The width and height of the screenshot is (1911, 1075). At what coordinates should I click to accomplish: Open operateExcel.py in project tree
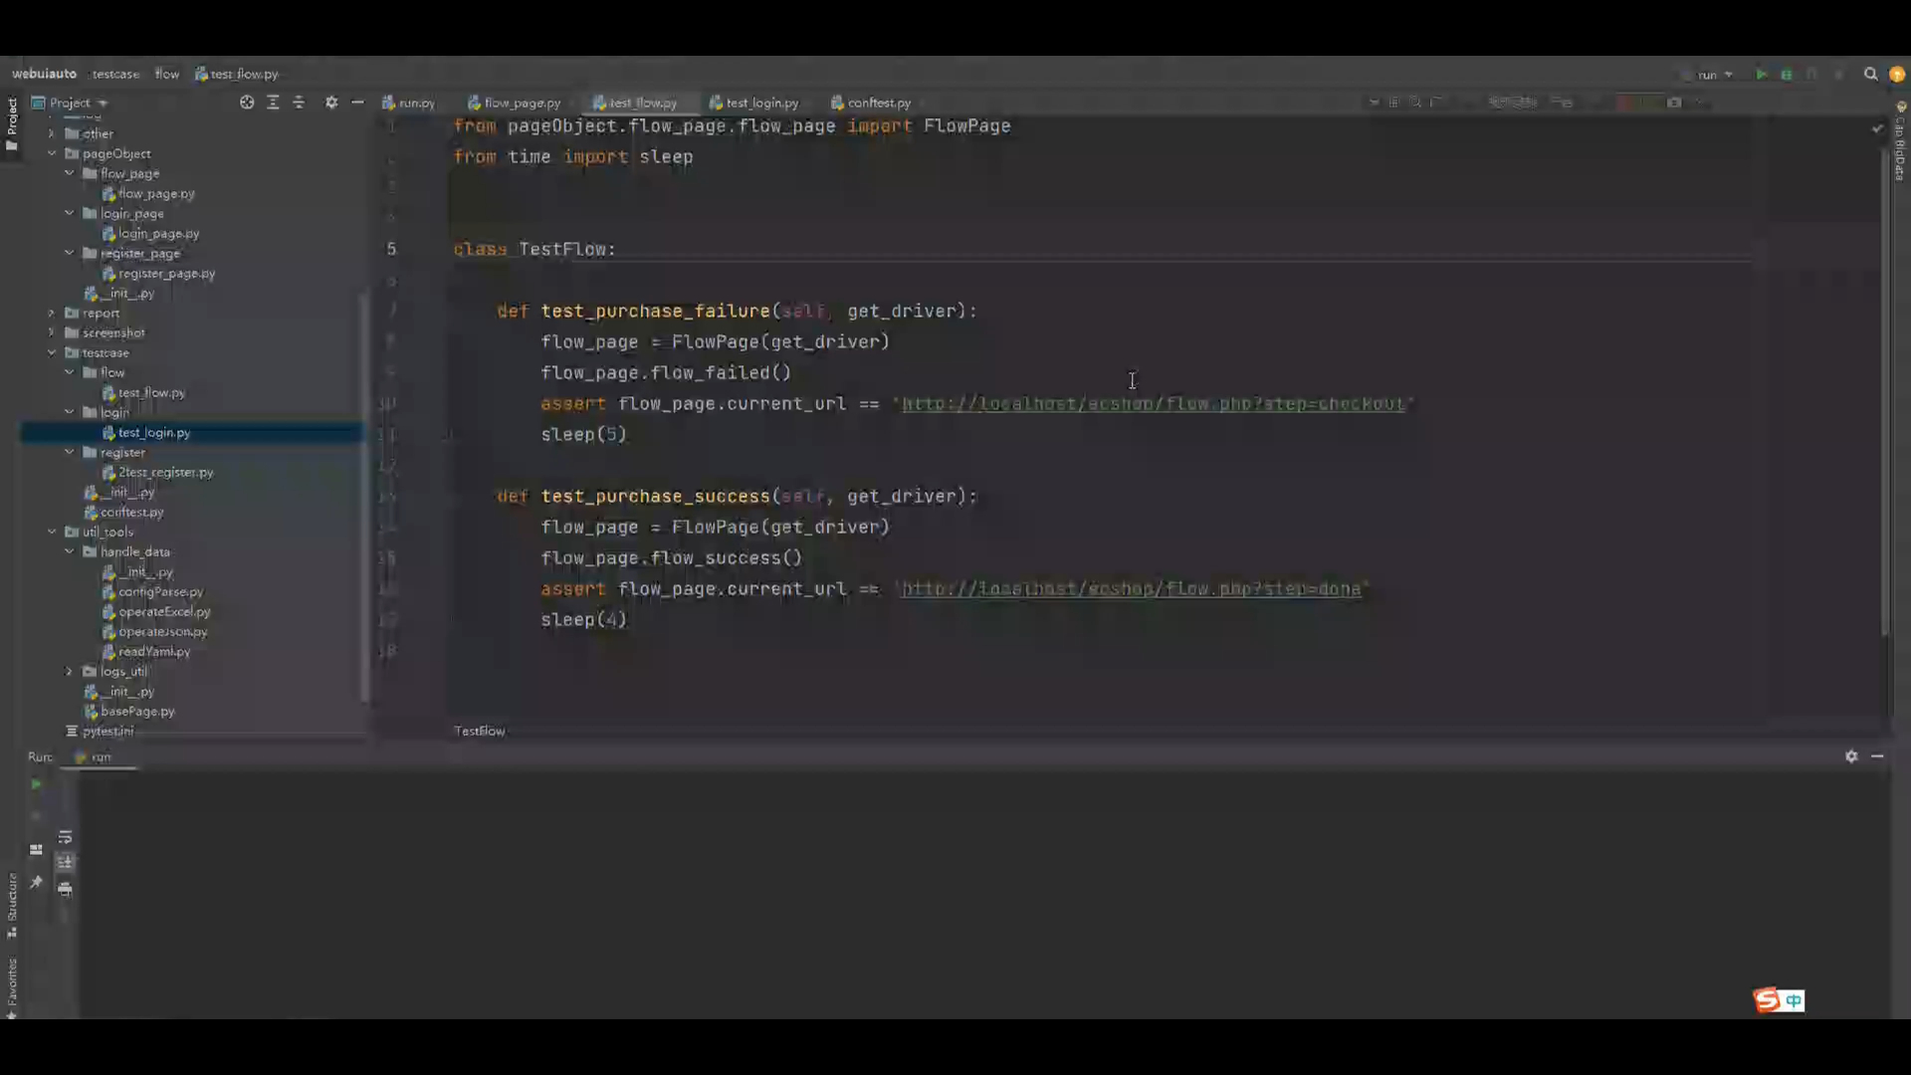pos(164,611)
